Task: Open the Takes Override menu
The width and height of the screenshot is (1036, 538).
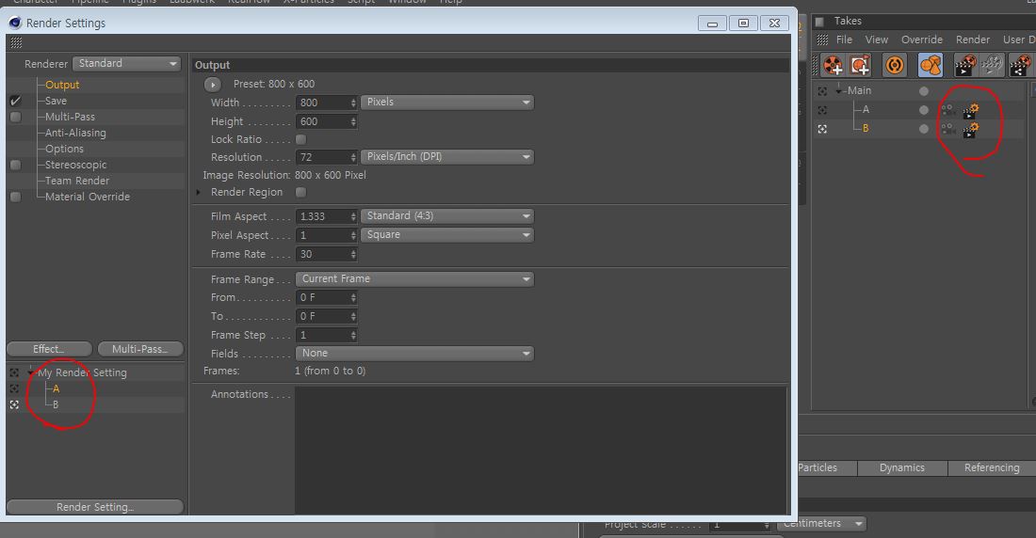Action: tap(922, 40)
